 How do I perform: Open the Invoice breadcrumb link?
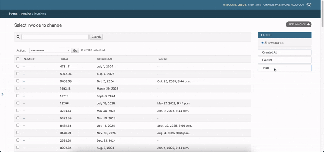click(26, 14)
